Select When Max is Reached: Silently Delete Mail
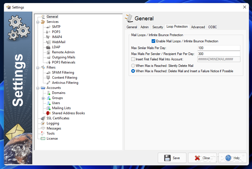This screenshot has height=169, width=252. pyautogui.click(x=133, y=65)
